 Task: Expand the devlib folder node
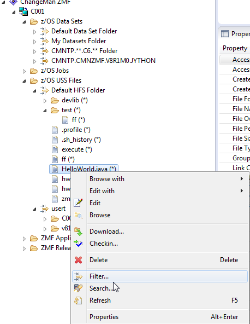point(45,101)
